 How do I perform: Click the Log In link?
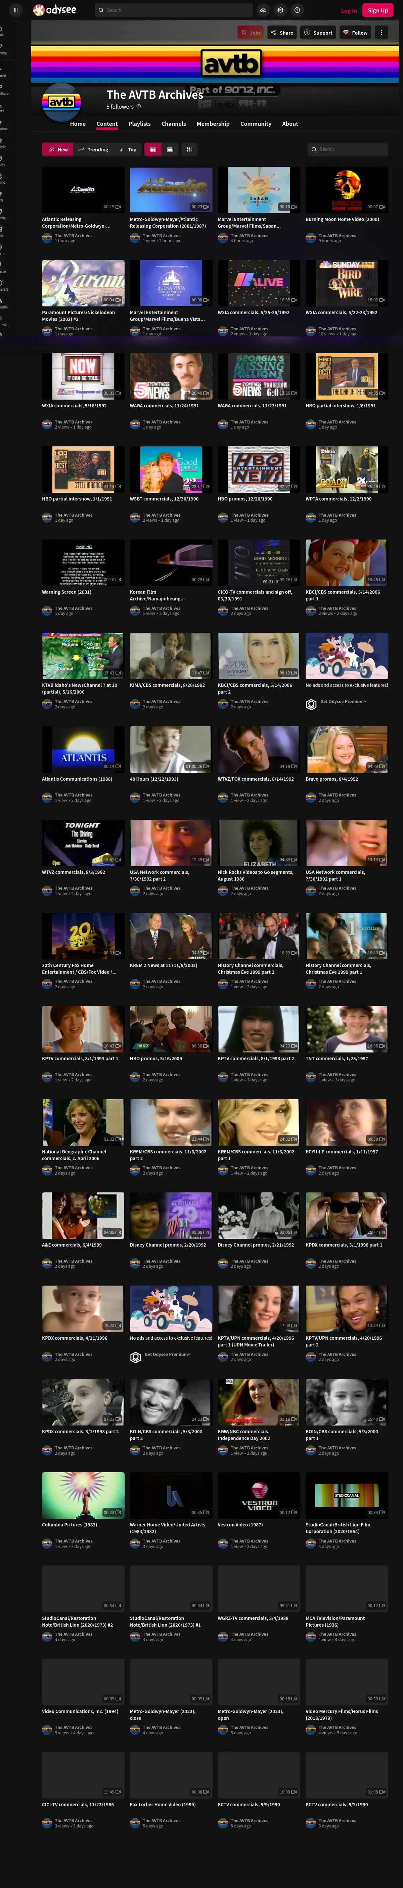(x=349, y=10)
